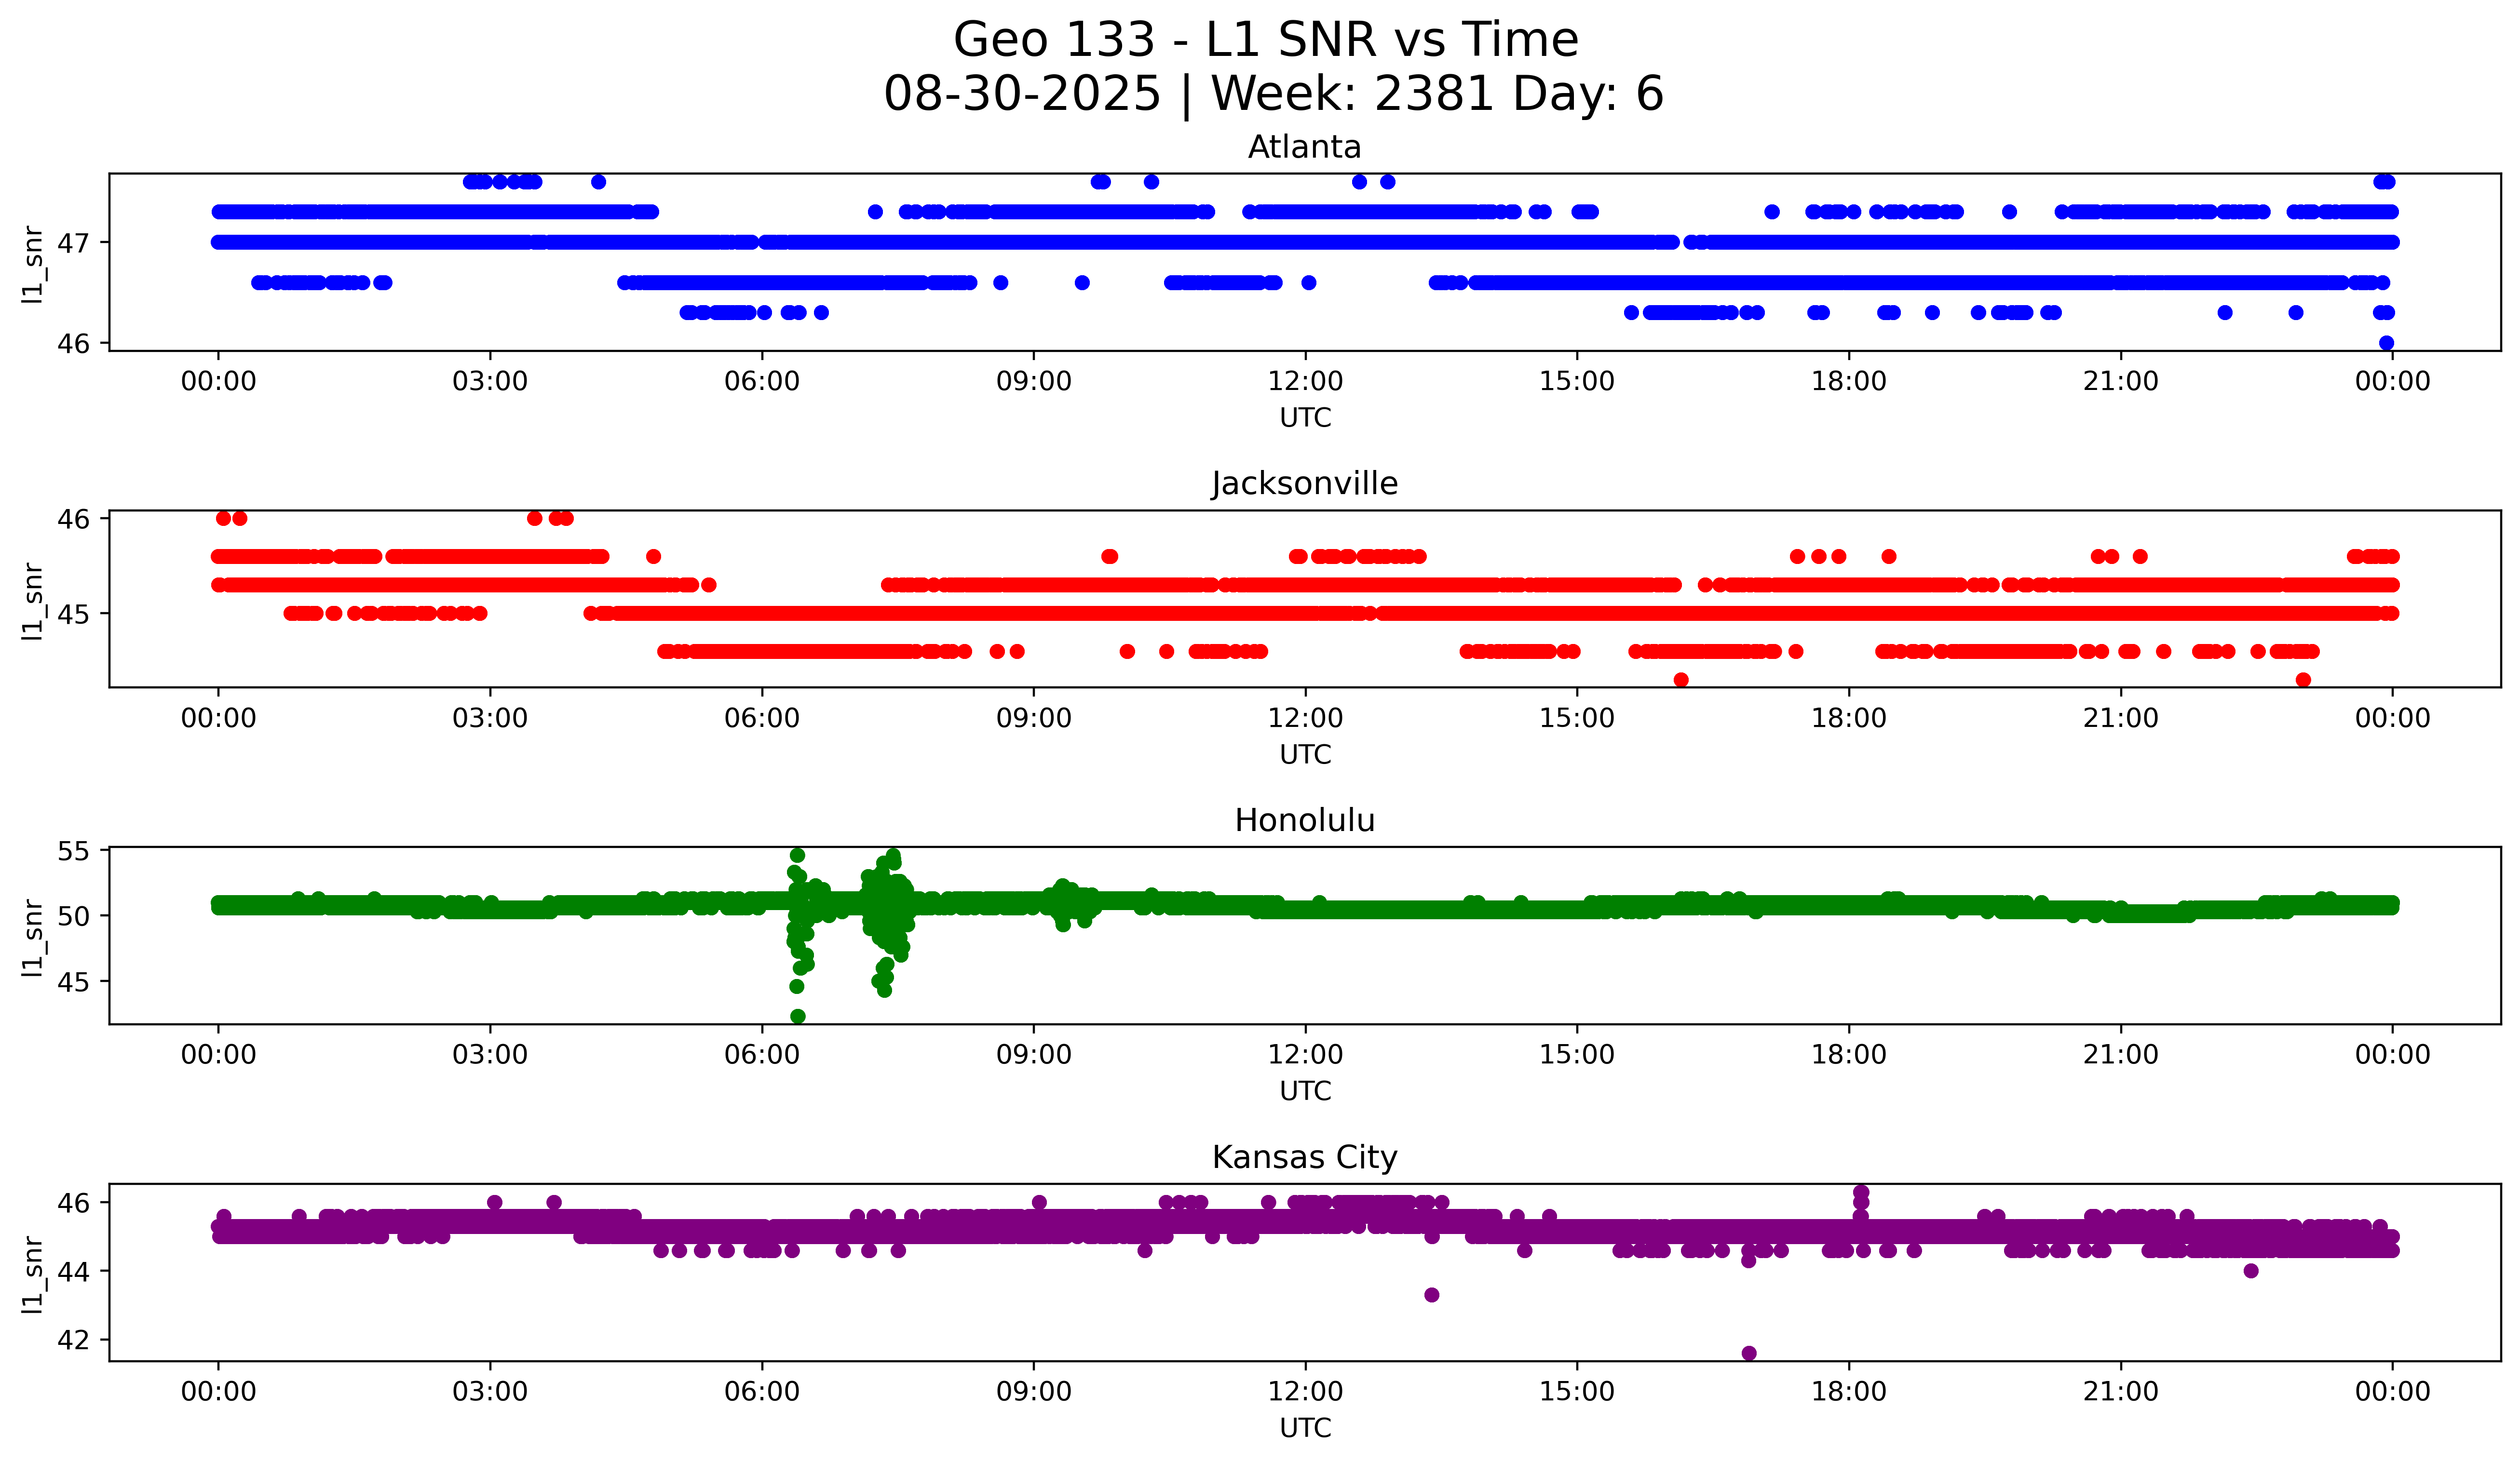The height and width of the screenshot is (1462, 2520).
Task: Click the Atlanta subplot title
Action: [x=1304, y=148]
